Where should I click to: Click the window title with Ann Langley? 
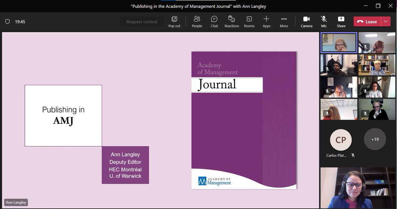point(198,6)
